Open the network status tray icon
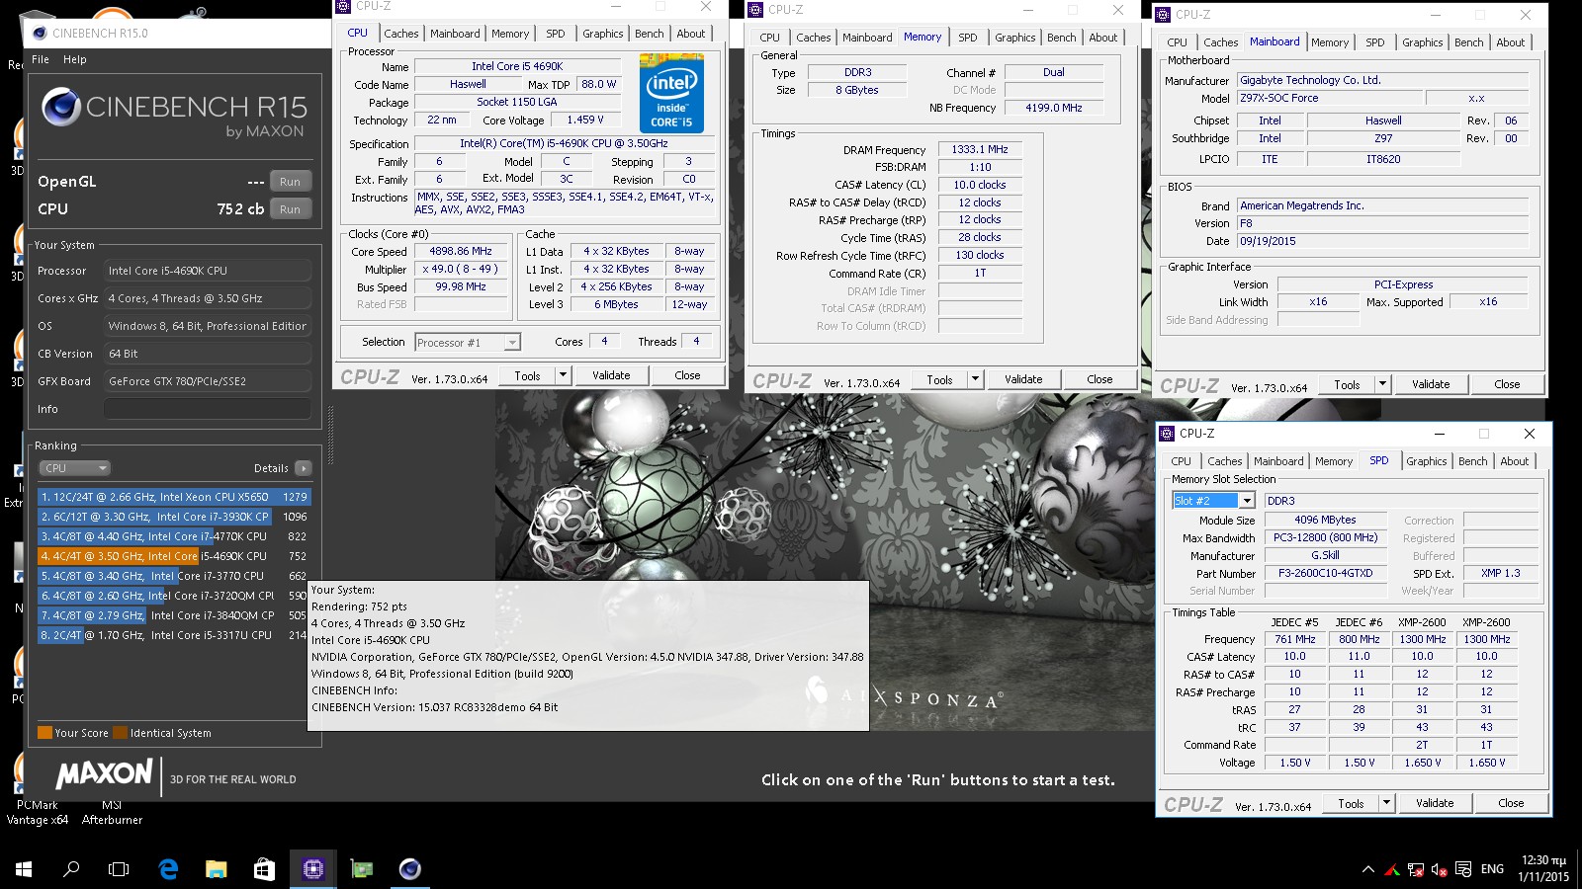The width and height of the screenshot is (1582, 889). click(x=1415, y=870)
